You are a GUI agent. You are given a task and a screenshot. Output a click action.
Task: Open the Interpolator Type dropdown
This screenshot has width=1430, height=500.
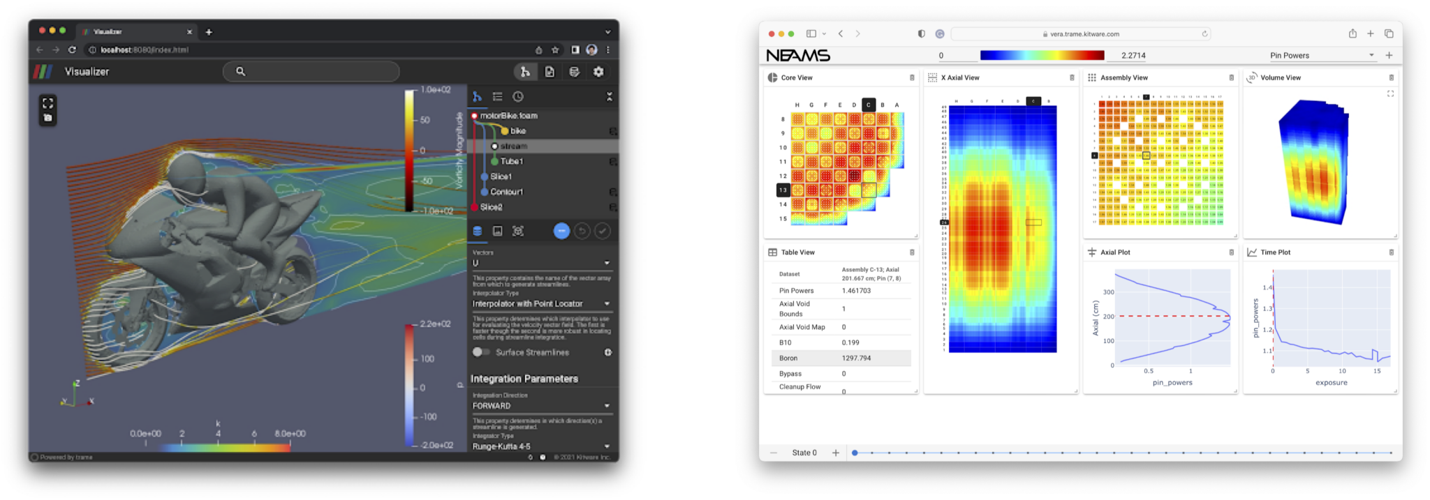(x=541, y=304)
